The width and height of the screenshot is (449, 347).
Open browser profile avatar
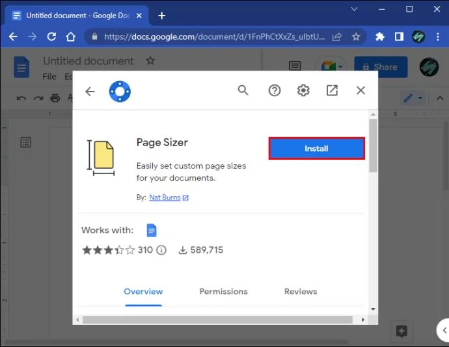coord(418,36)
